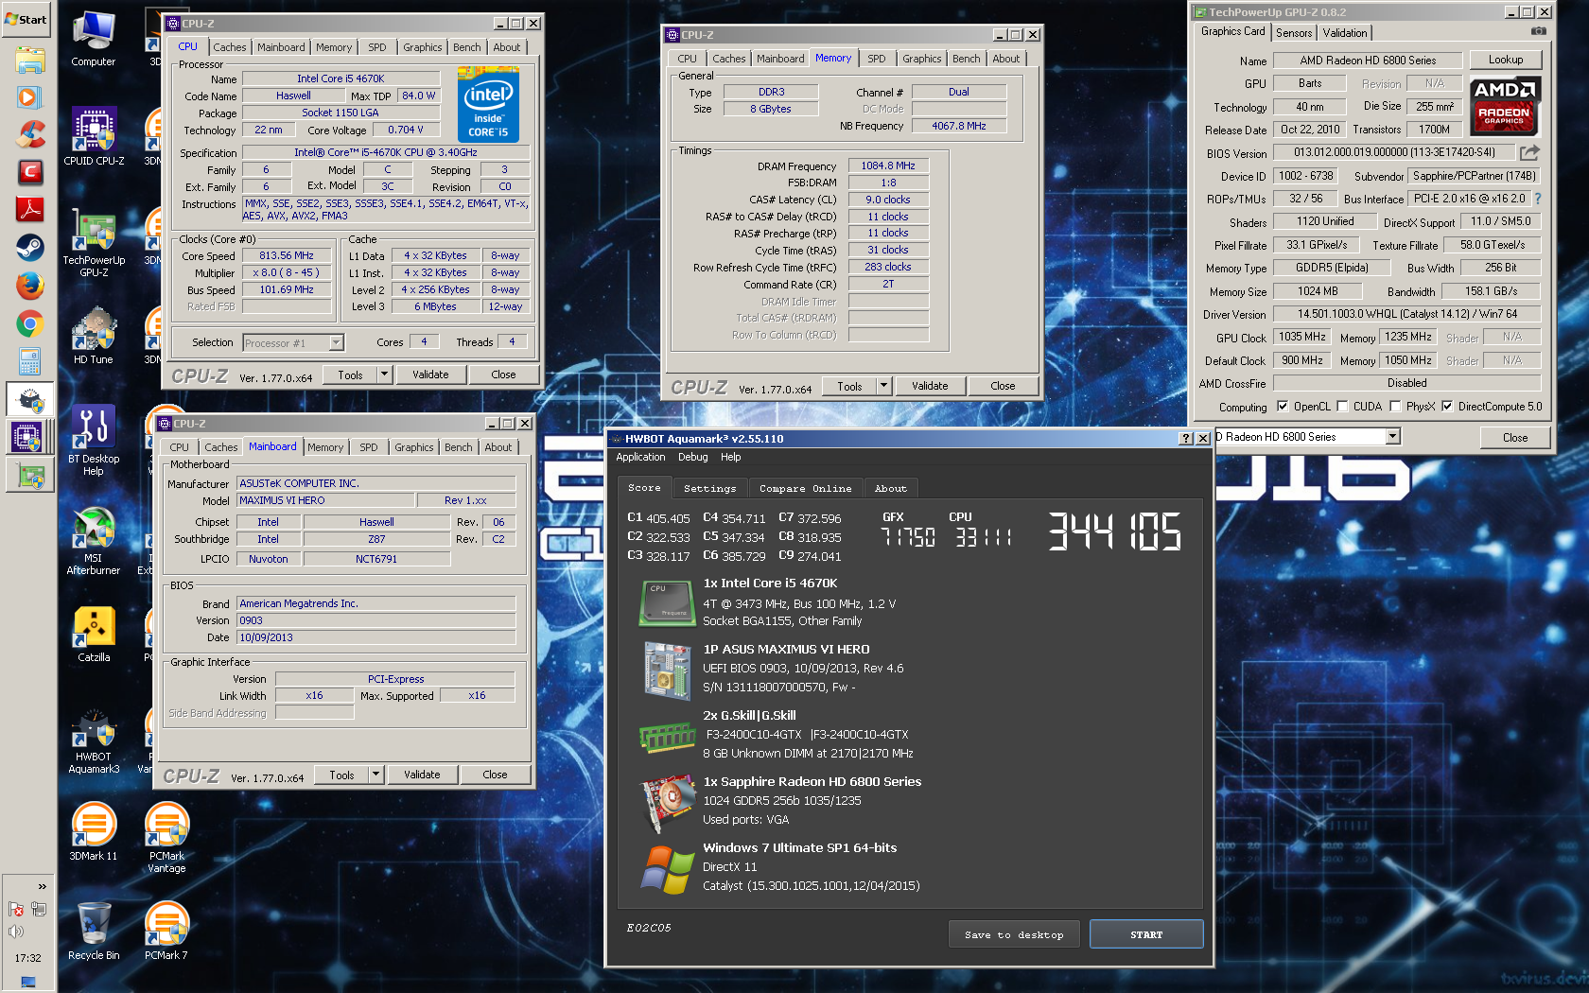Image resolution: width=1589 pixels, height=993 pixels.
Task: Open the BT Desktop Help shortcut
Action: (x=94, y=442)
